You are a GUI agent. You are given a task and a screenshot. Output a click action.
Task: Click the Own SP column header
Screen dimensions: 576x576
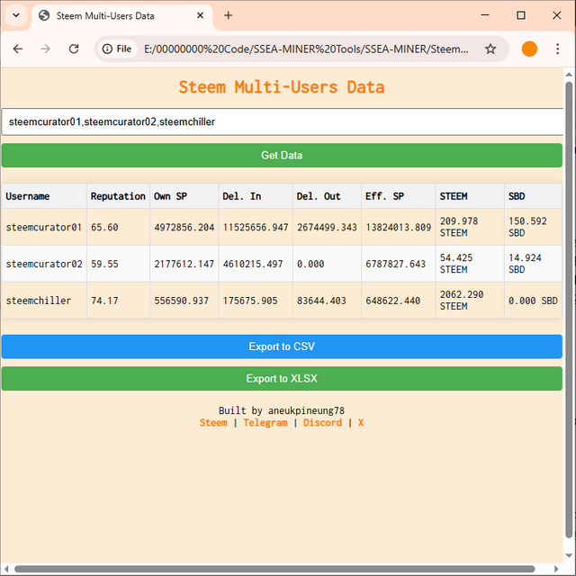click(184, 196)
